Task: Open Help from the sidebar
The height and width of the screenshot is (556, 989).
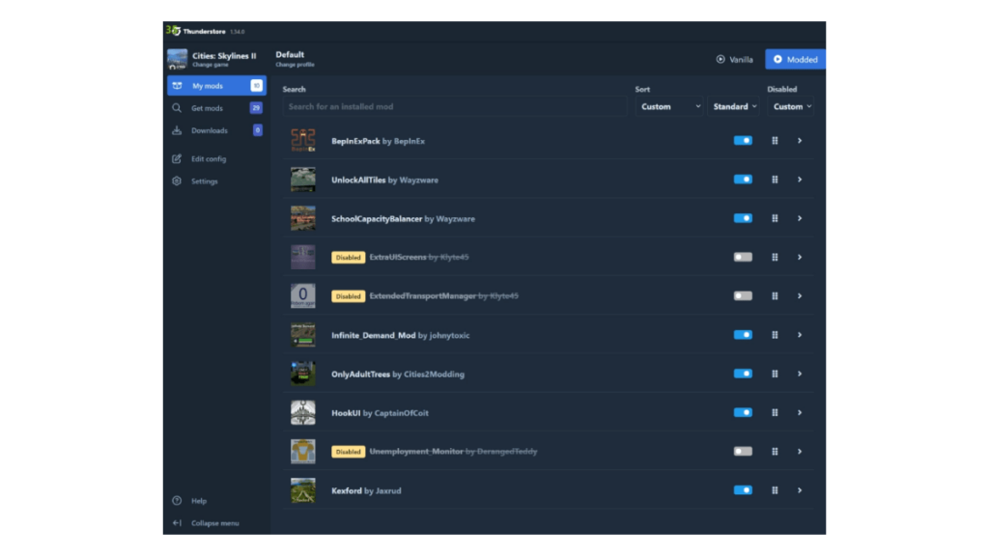Action: coord(217,501)
